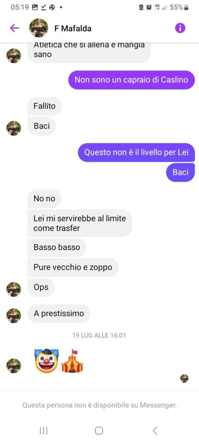
Task: Select the 'Fallito' message bubble
Action: click(44, 106)
